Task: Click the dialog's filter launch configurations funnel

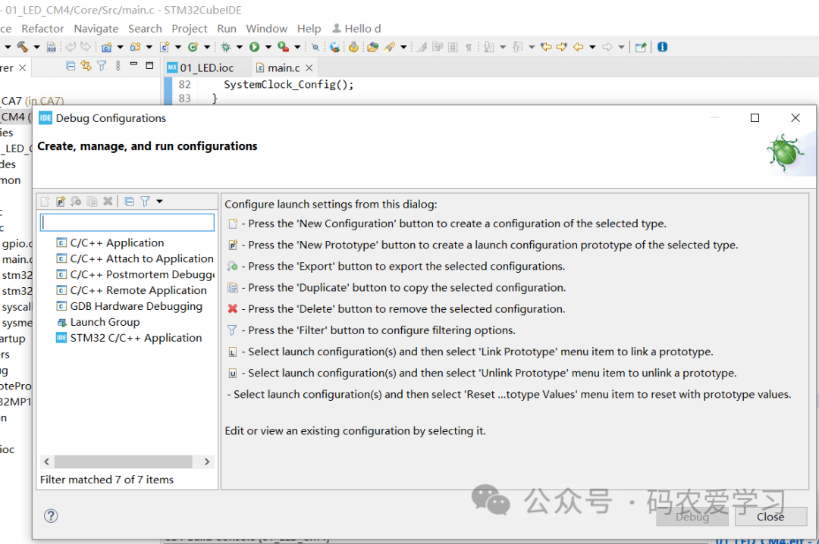Action: coord(145,202)
